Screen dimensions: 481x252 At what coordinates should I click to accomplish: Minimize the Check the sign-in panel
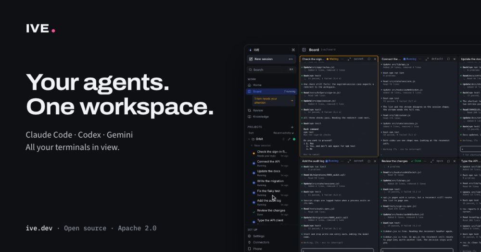[342, 59]
